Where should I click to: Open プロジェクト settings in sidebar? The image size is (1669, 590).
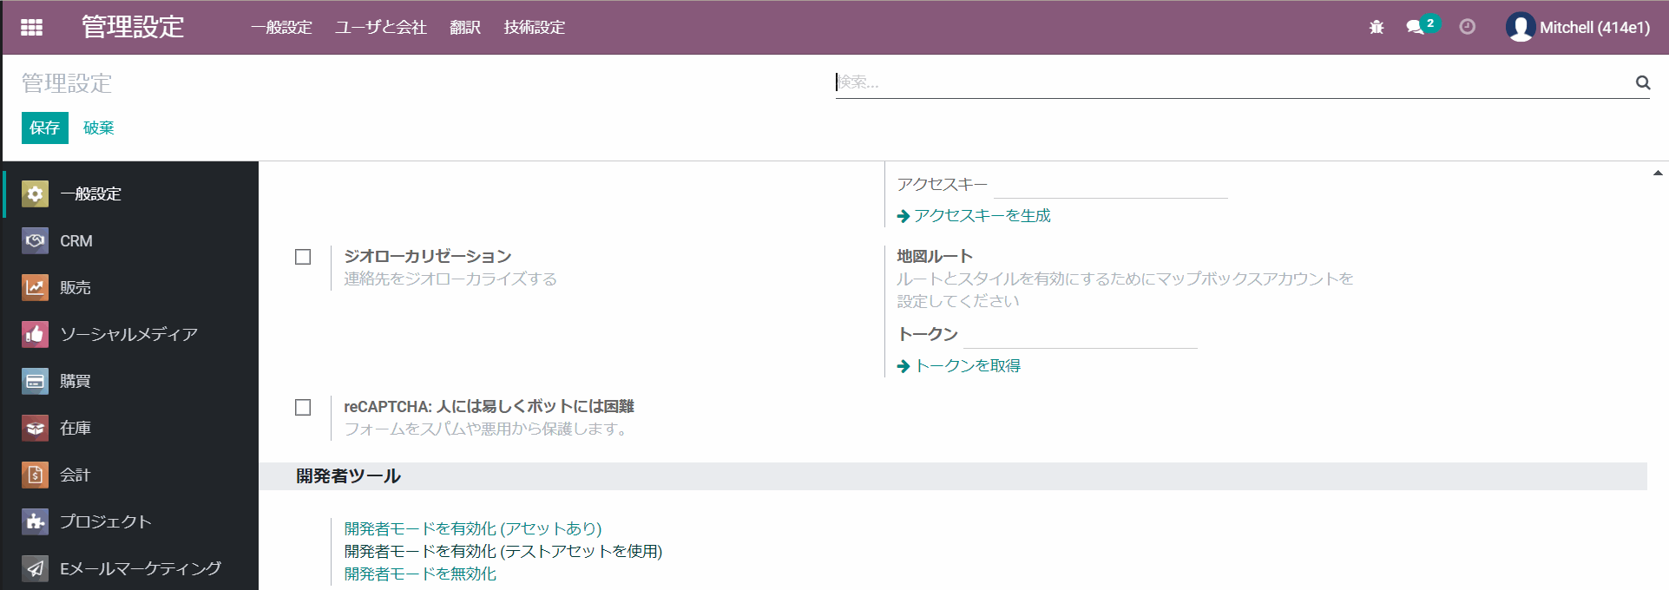click(131, 521)
